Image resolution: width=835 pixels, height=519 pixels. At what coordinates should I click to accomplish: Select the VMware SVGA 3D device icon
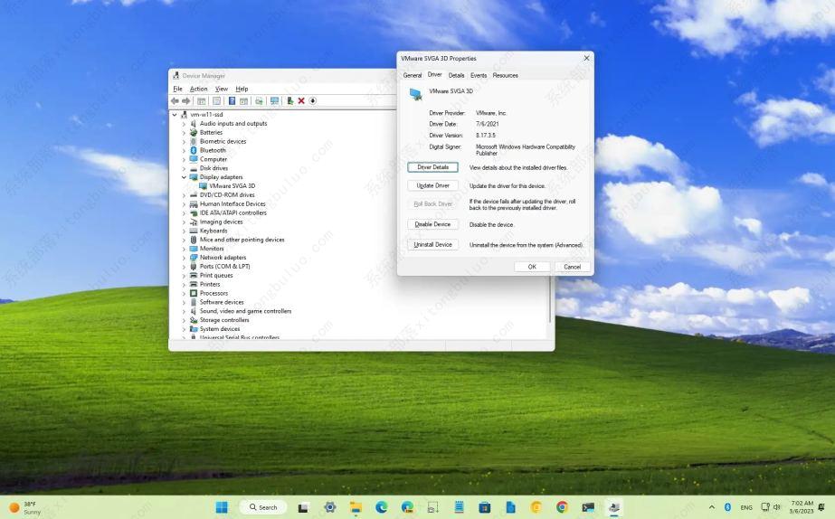[203, 186]
